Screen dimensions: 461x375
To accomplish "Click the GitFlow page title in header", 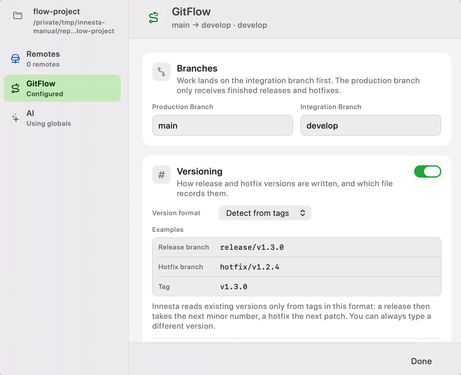I will 191,12.
